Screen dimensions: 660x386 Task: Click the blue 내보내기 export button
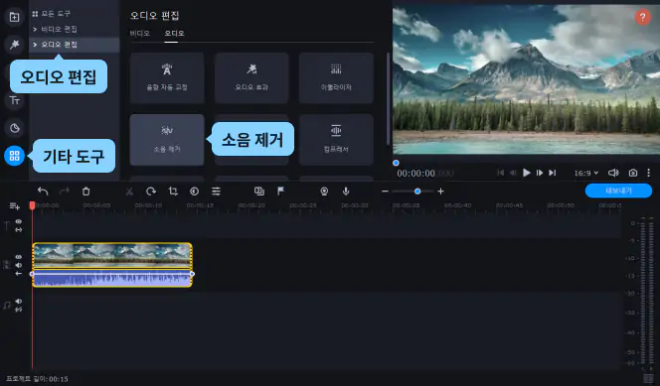618,191
